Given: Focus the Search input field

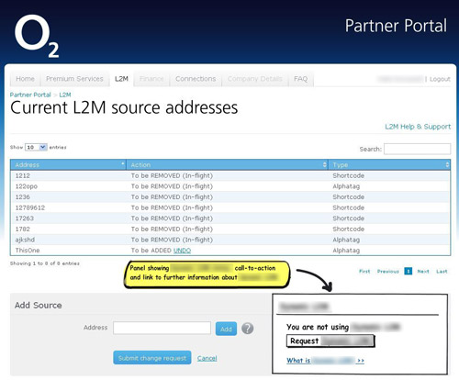Looking at the screenshot, I should pos(417,149).
